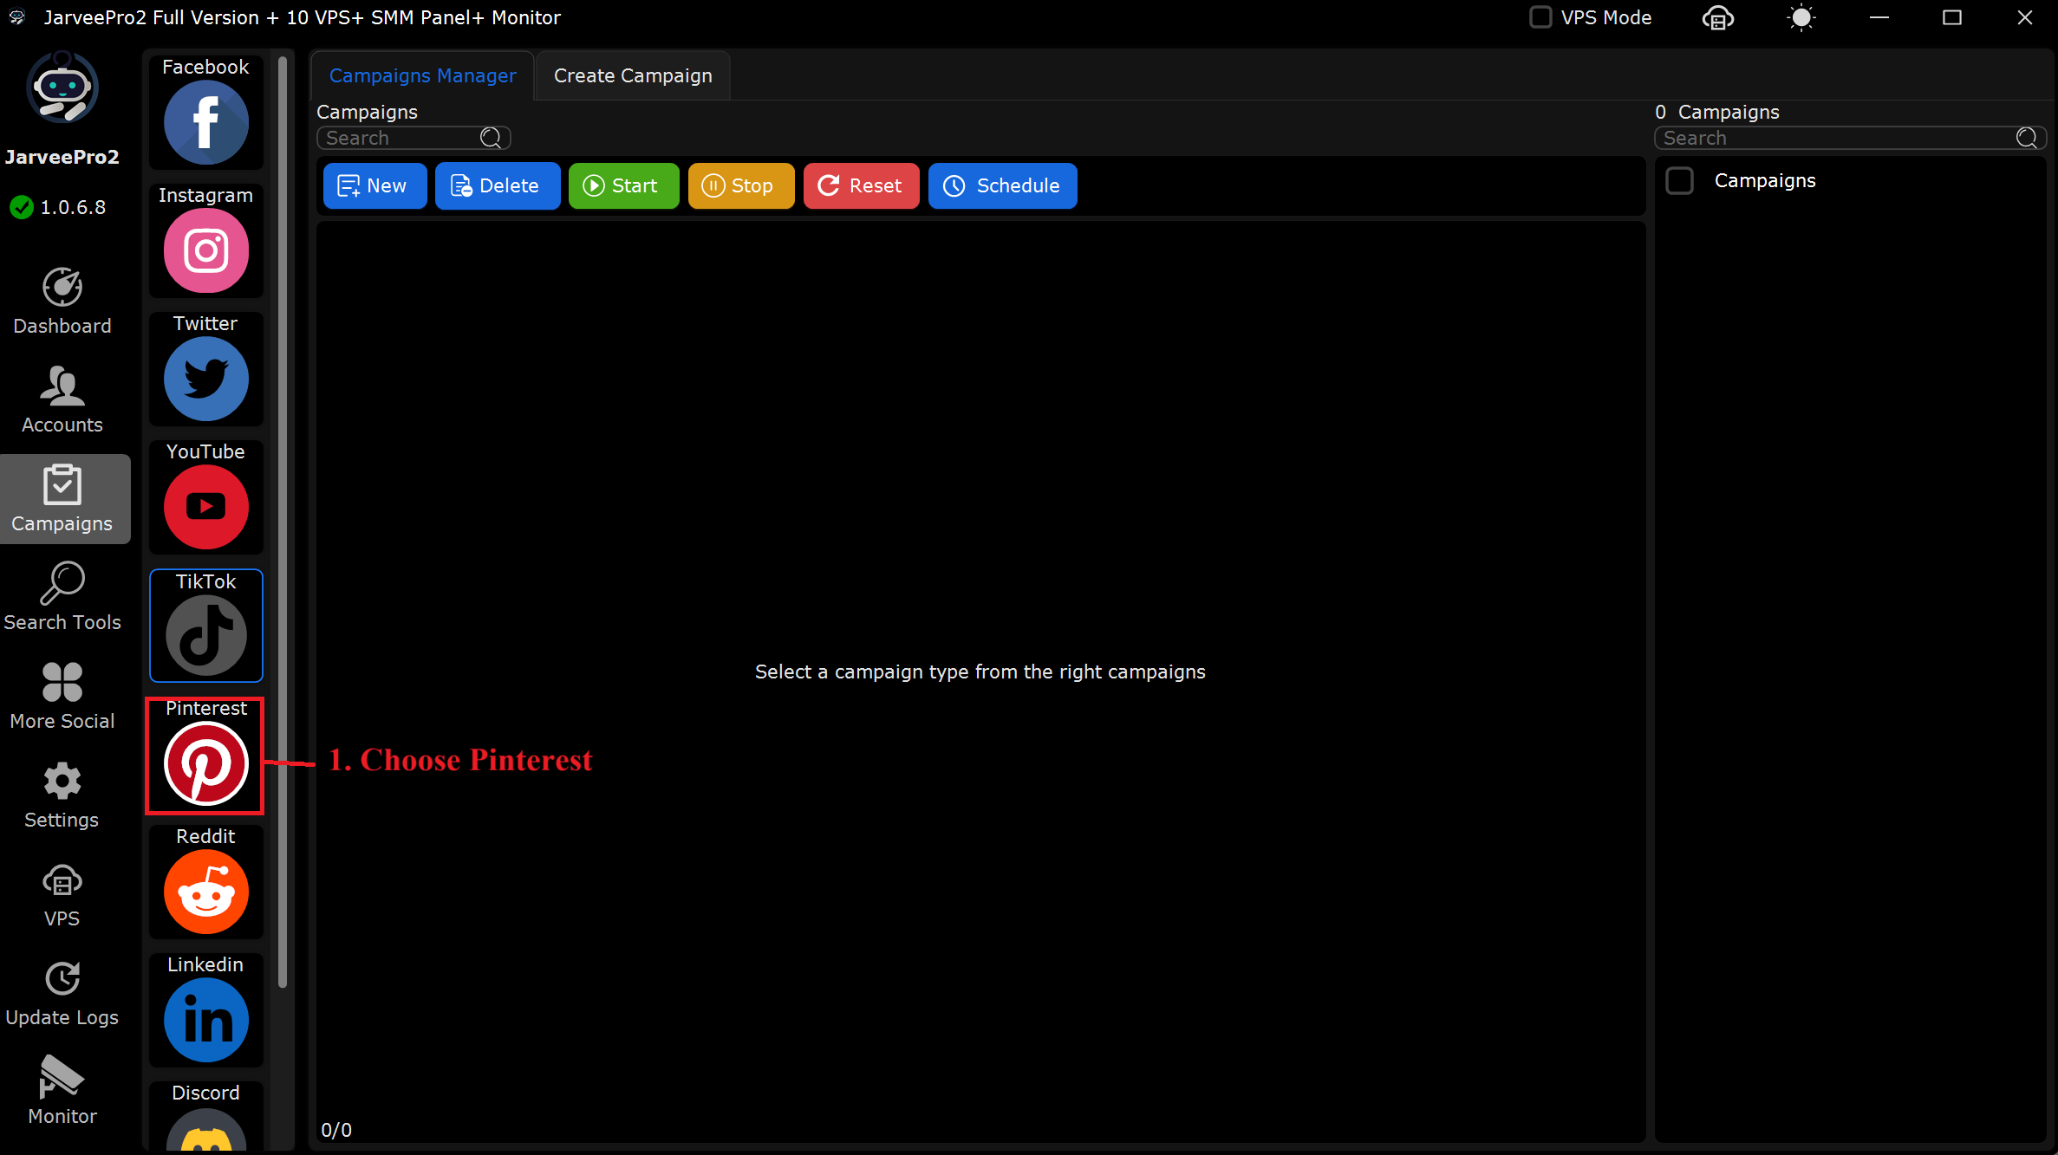
Task: Open the Facebook platform icon
Action: 205,122
